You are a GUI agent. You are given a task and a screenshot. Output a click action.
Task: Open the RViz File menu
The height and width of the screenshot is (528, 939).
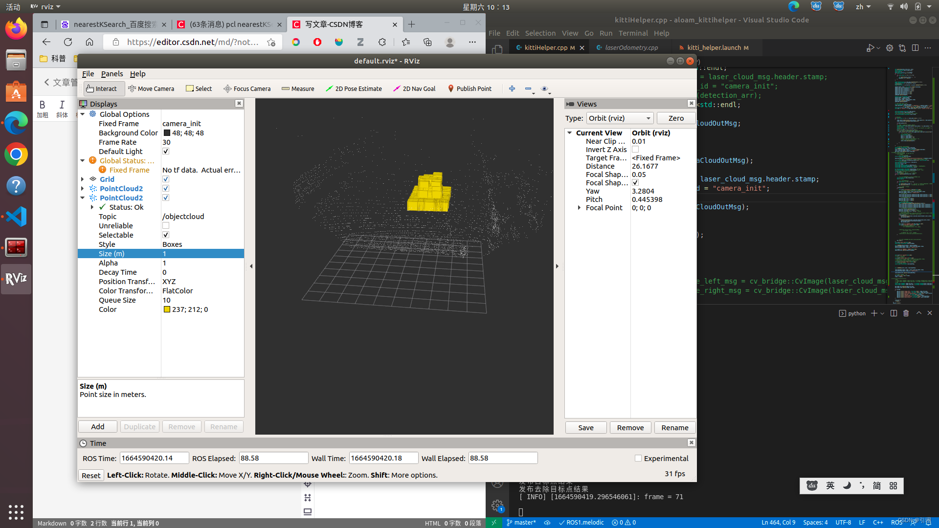(88, 74)
